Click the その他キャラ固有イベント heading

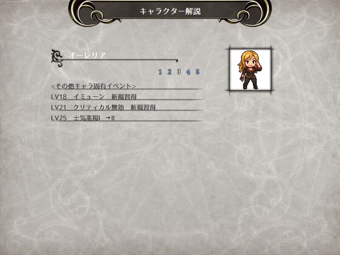pyautogui.click(x=93, y=86)
